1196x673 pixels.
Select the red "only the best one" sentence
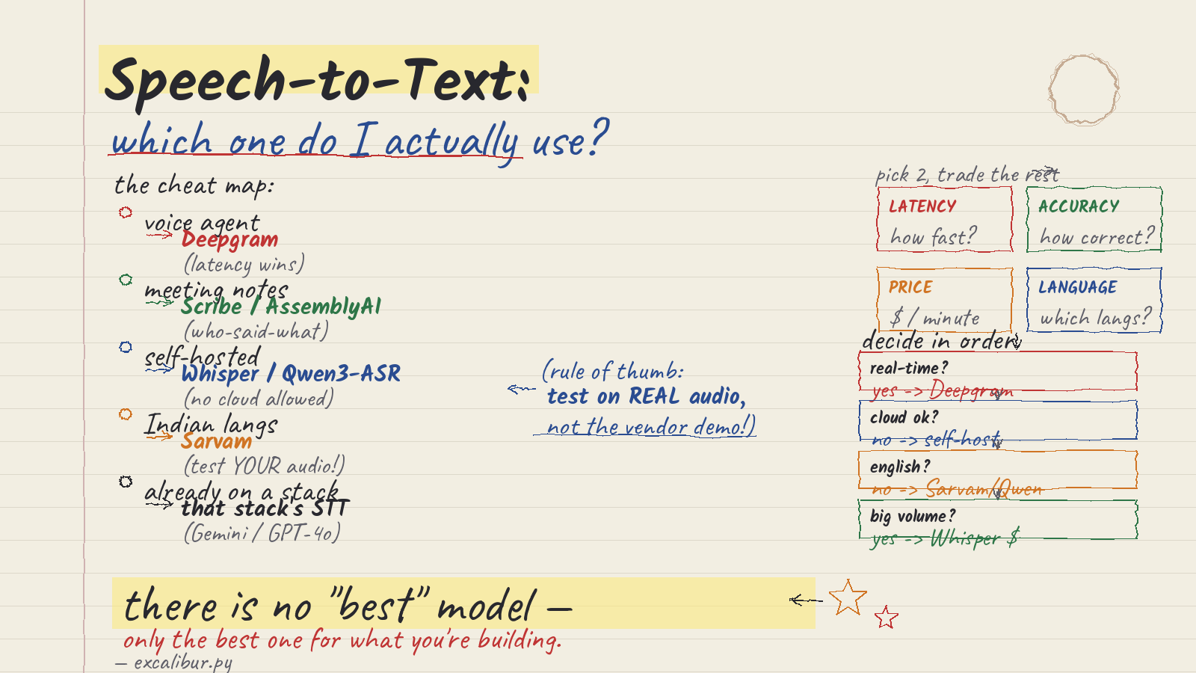[x=342, y=640]
